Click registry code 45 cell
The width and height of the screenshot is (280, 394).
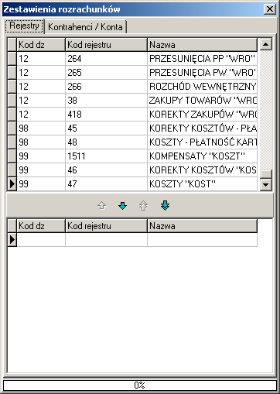[106, 128]
